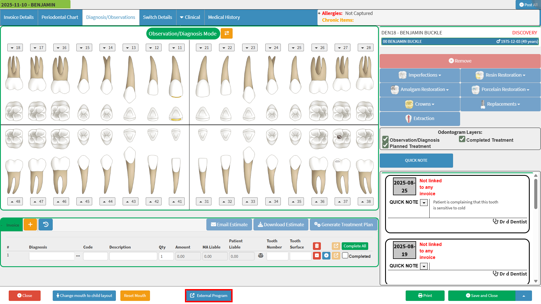
Task: Tick the Completed checkbox in row 1
Action: tap(345, 256)
